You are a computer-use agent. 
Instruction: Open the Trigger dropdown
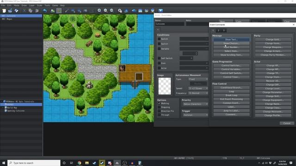pyautogui.click(x=195, y=115)
